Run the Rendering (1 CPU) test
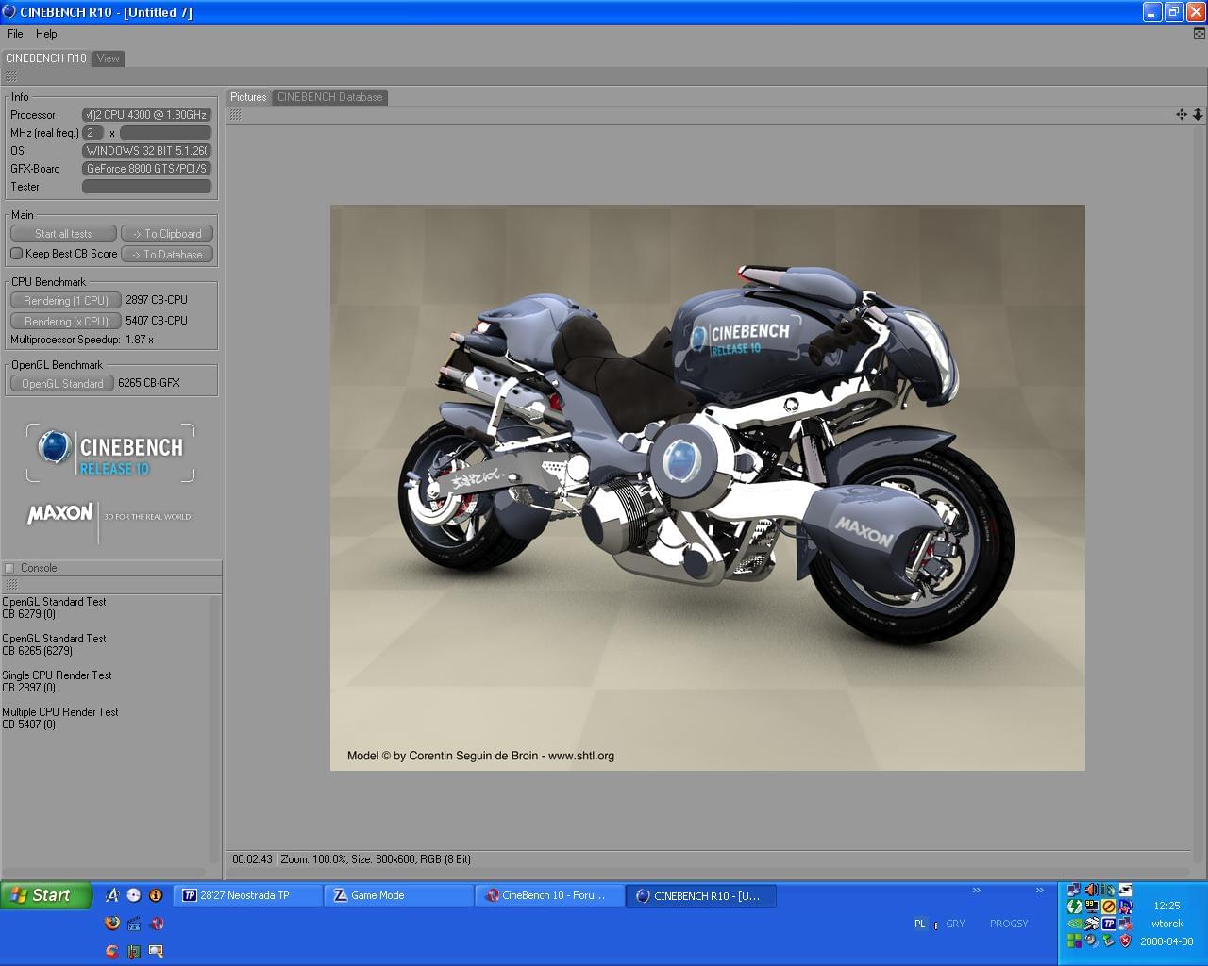The width and height of the screenshot is (1208, 966). coord(66,301)
